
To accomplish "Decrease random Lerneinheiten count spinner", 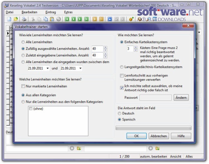I will [x=105, y=50].
